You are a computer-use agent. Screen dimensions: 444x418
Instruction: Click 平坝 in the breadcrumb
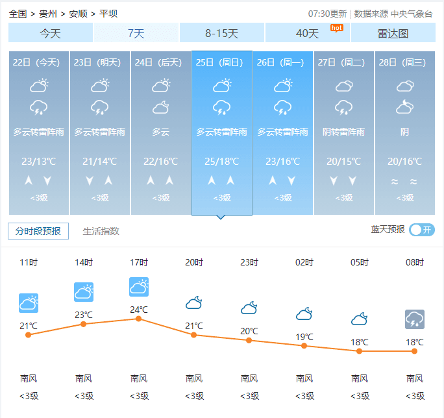(108, 14)
